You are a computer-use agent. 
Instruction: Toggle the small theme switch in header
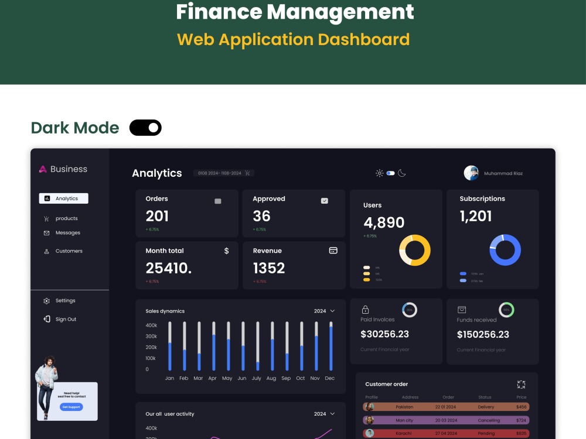[x=390, y=173]
